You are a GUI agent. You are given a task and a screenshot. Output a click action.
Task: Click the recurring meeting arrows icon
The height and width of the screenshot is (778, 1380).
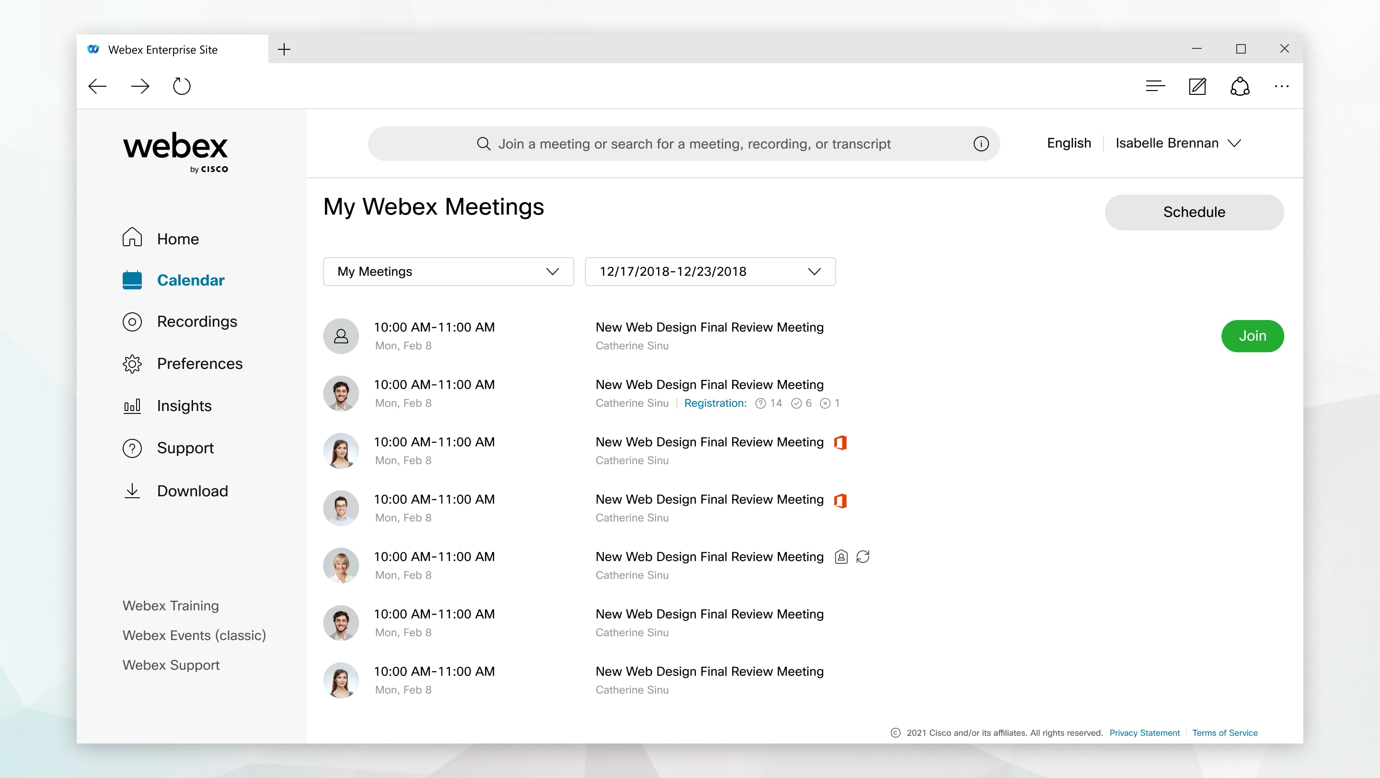click(x=862, y=557)
